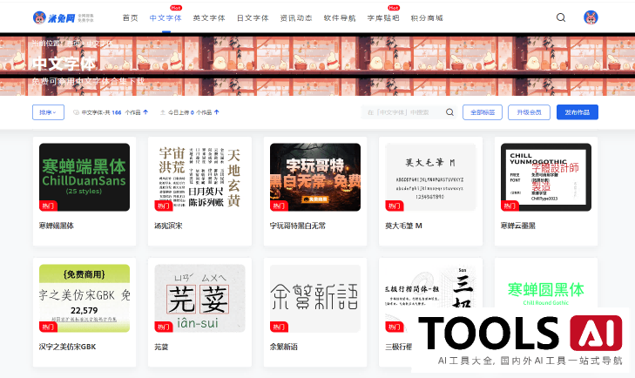Go to 首页 nav item
The image size is (635, 378).
(131, 17)
